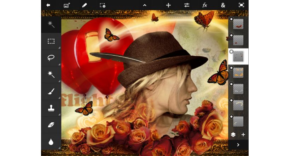Open layer options stack icon
This screenshot has width=290, height=156.
(233, 135)
